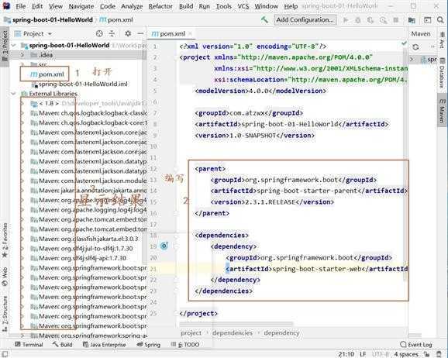448x358 pixels.
Task: Click the spring-boot-01-HelloWorld breadcrumb
Action: point(49,19)
